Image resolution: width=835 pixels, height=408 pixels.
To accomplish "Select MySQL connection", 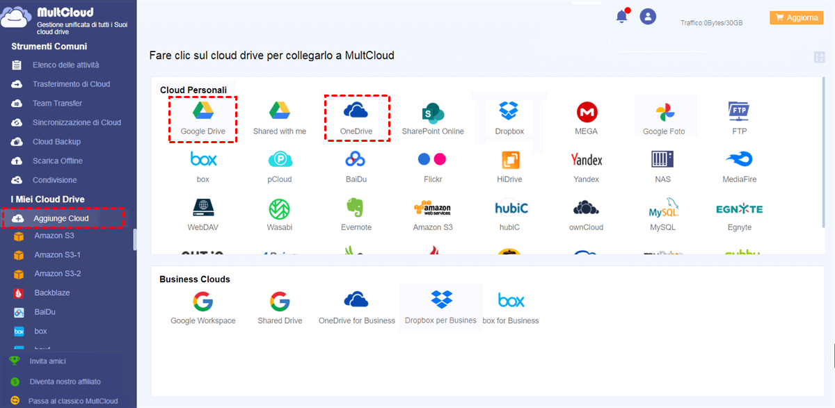I will [x=662, y=215].
